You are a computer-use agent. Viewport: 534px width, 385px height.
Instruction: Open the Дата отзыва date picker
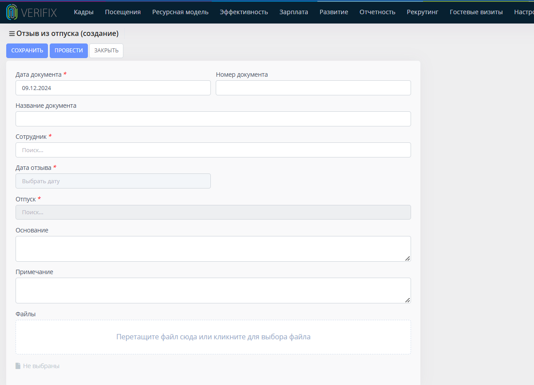(x=113, y=181)
